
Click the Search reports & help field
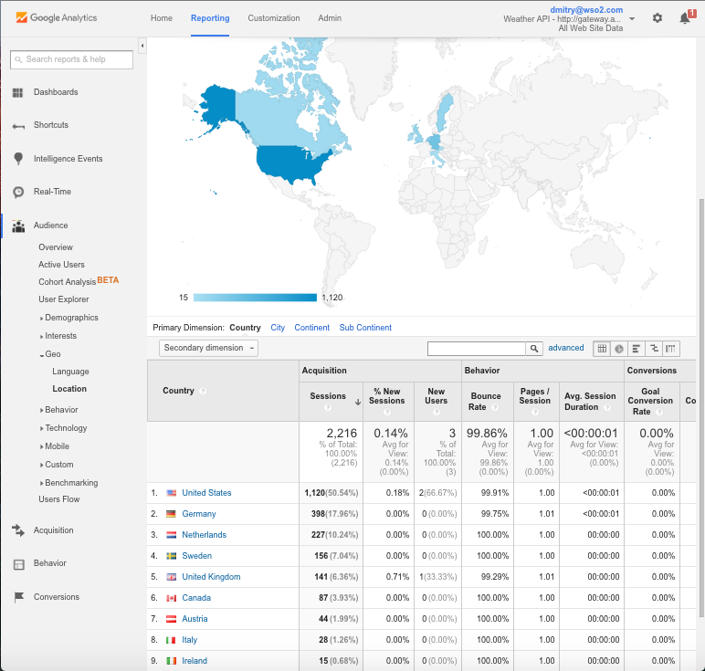pos(71,59)
